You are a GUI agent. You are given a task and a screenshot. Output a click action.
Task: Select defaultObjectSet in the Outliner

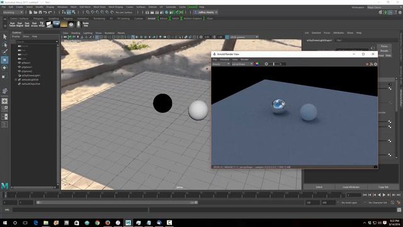(31, 84)
